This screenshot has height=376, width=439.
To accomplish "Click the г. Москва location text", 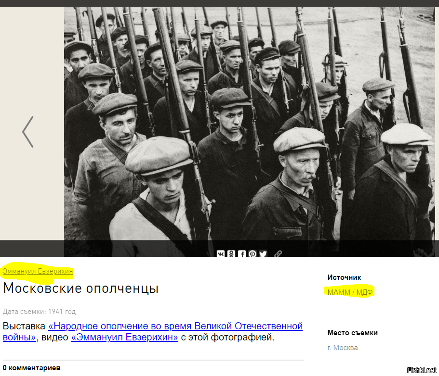I will (343, 348).
